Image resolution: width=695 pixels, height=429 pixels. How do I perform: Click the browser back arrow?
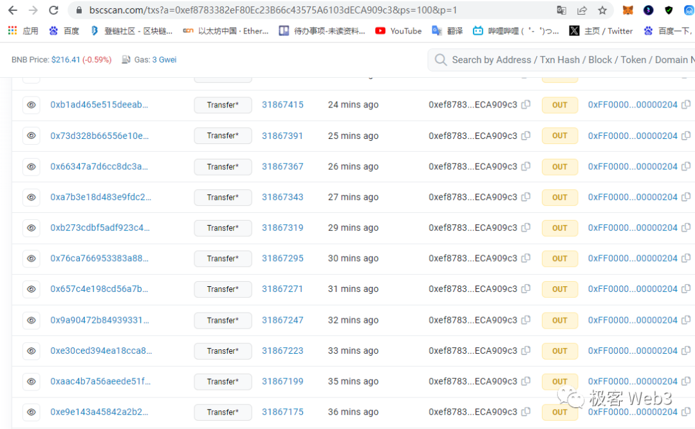(x=13, y=10)
